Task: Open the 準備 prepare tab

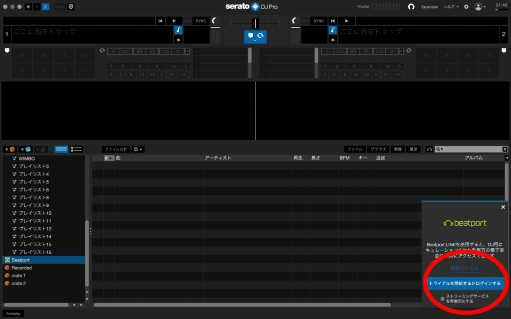Action: 398,149
